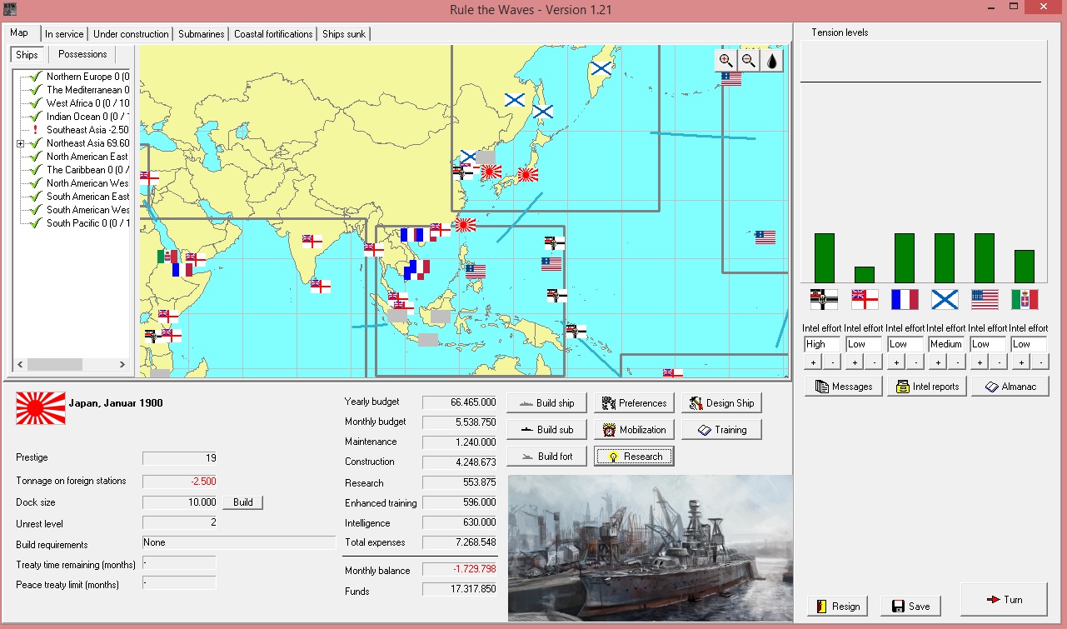Viewport: 1067px width, 629px height.
Task: Click the Italian flag under Tension levels
Action: click(1025, 299)
